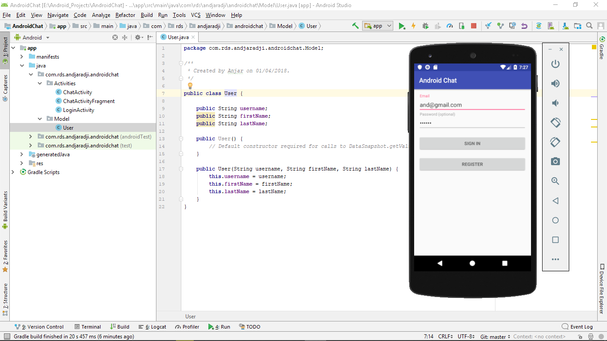Collapse the Model folder
The image size is (607, 341).
pos(40,119)
